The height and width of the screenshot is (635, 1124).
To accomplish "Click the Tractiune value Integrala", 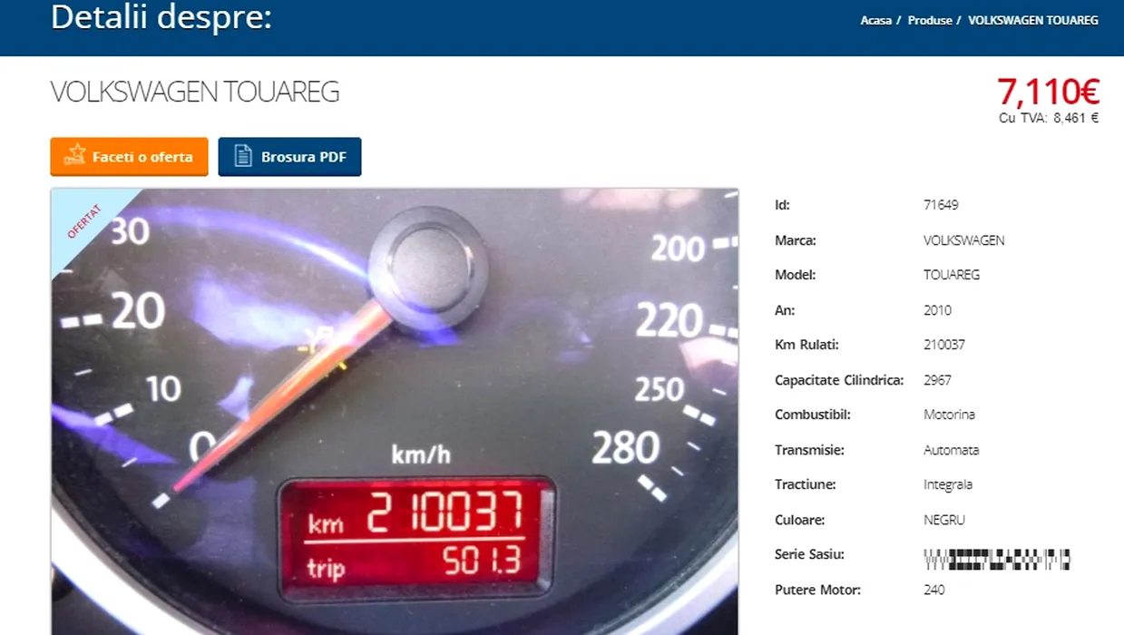I will [x=948, y=484].
